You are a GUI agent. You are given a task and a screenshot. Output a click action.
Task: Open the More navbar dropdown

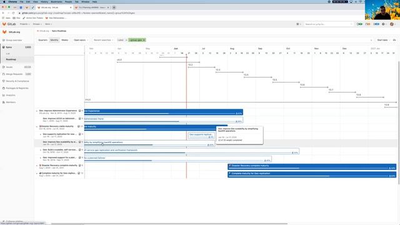[48, 24]
